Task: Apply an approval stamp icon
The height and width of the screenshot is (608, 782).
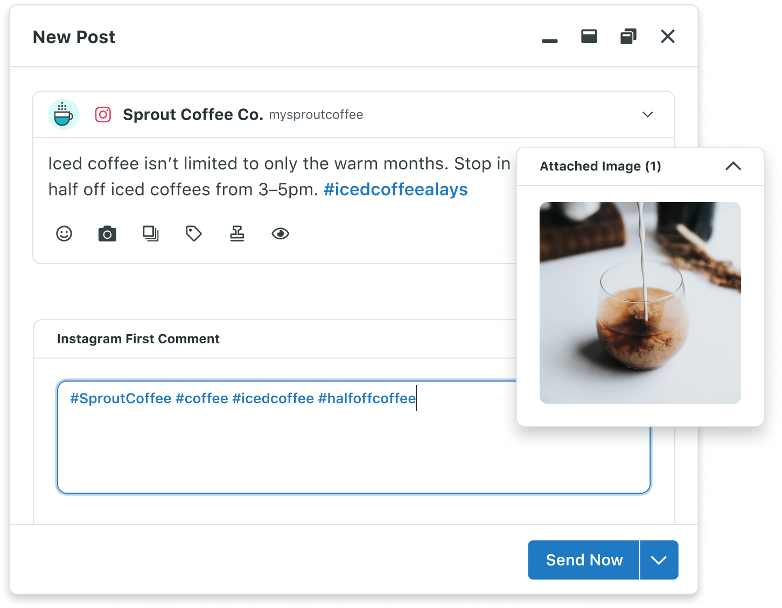Action: [237, 233]
